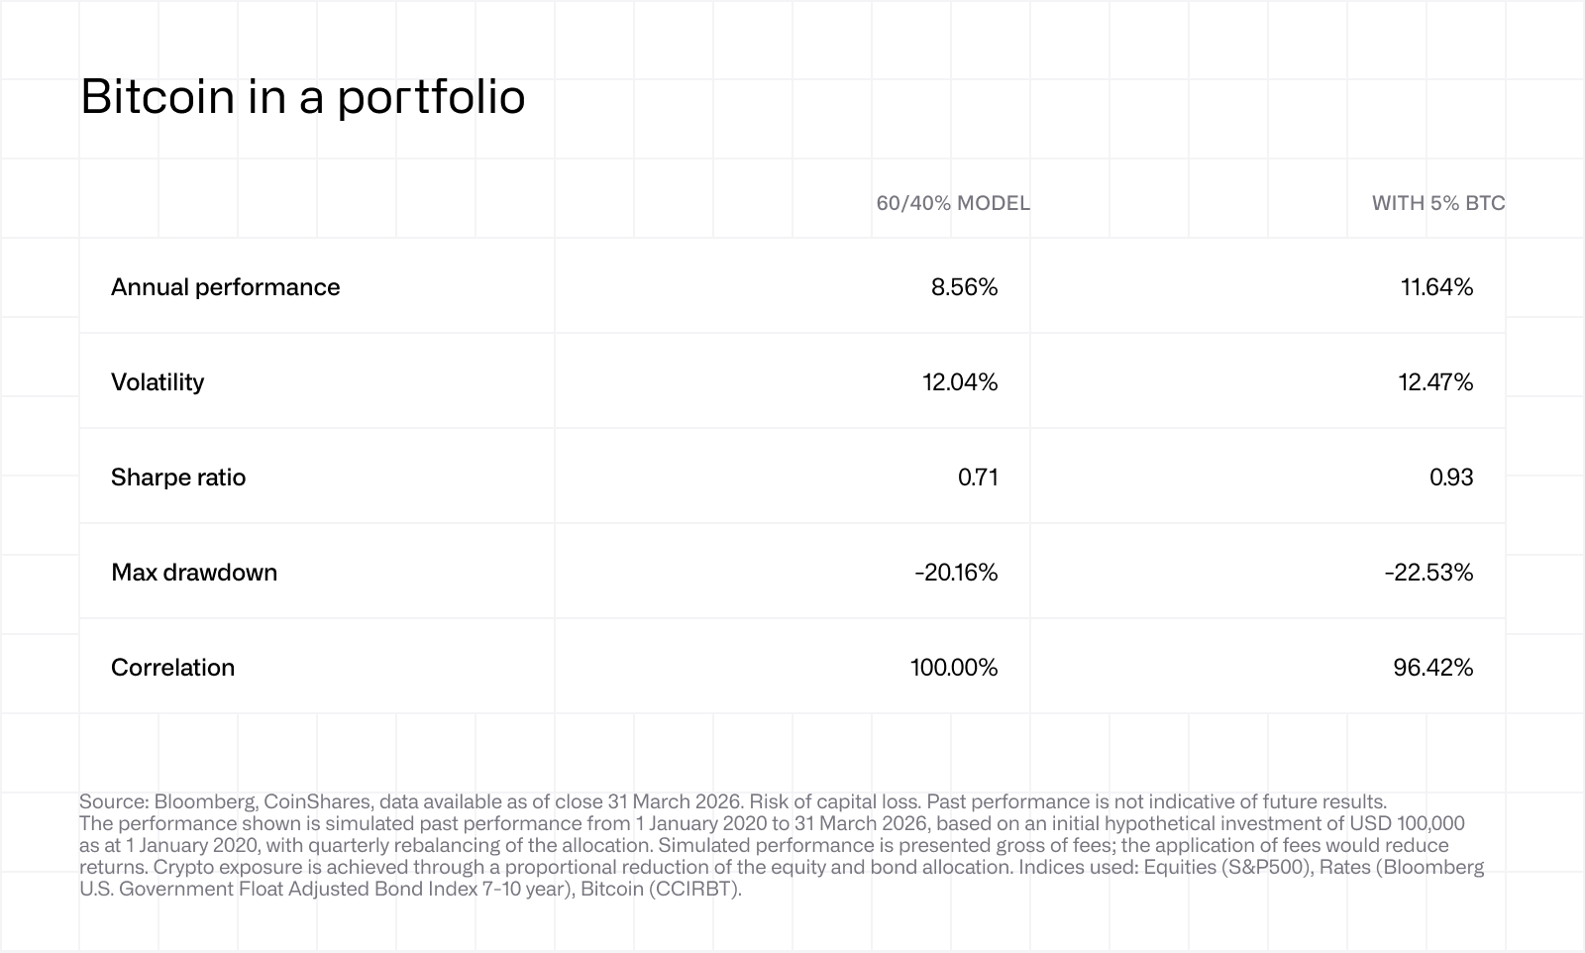
Task: Click the 0.71 Sharpe ratio value
Action: click(978, 477)
